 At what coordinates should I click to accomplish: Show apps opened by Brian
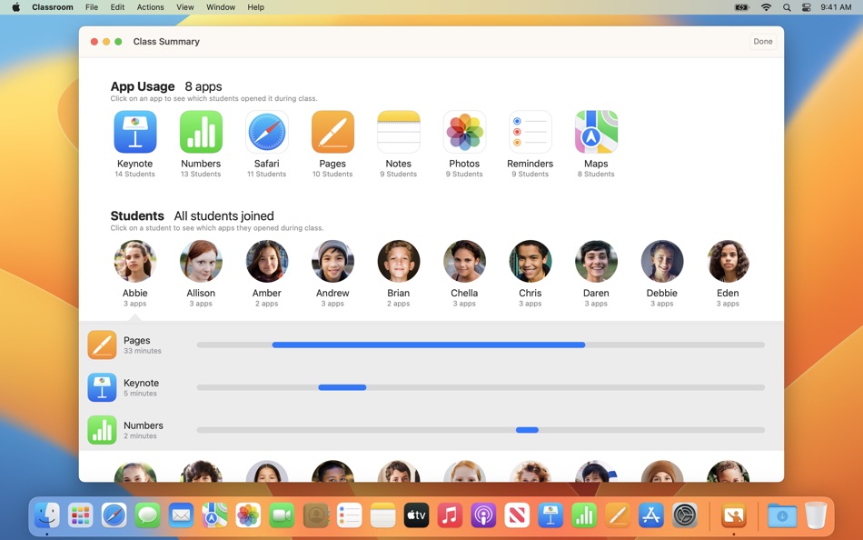click(x=399, y=261)
